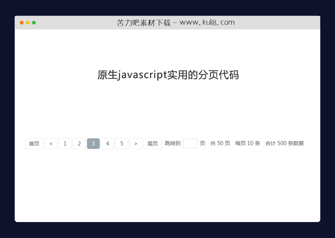Click inside the jump-to-page input field
Screen dimensions: 335x238
coord(190,144)
